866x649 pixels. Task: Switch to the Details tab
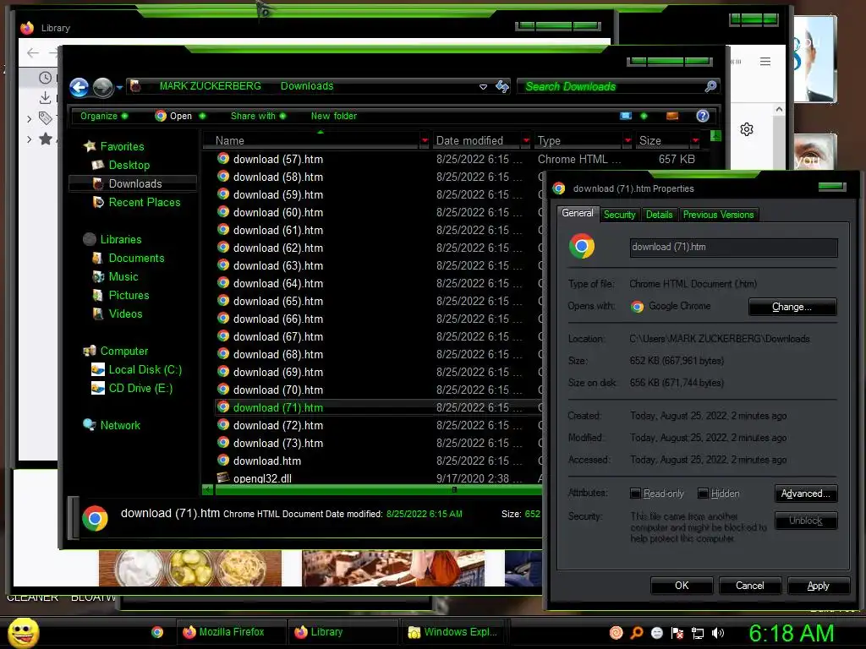(x=659, y=215)
